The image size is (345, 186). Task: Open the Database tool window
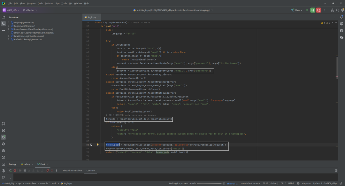pos(342,24)
